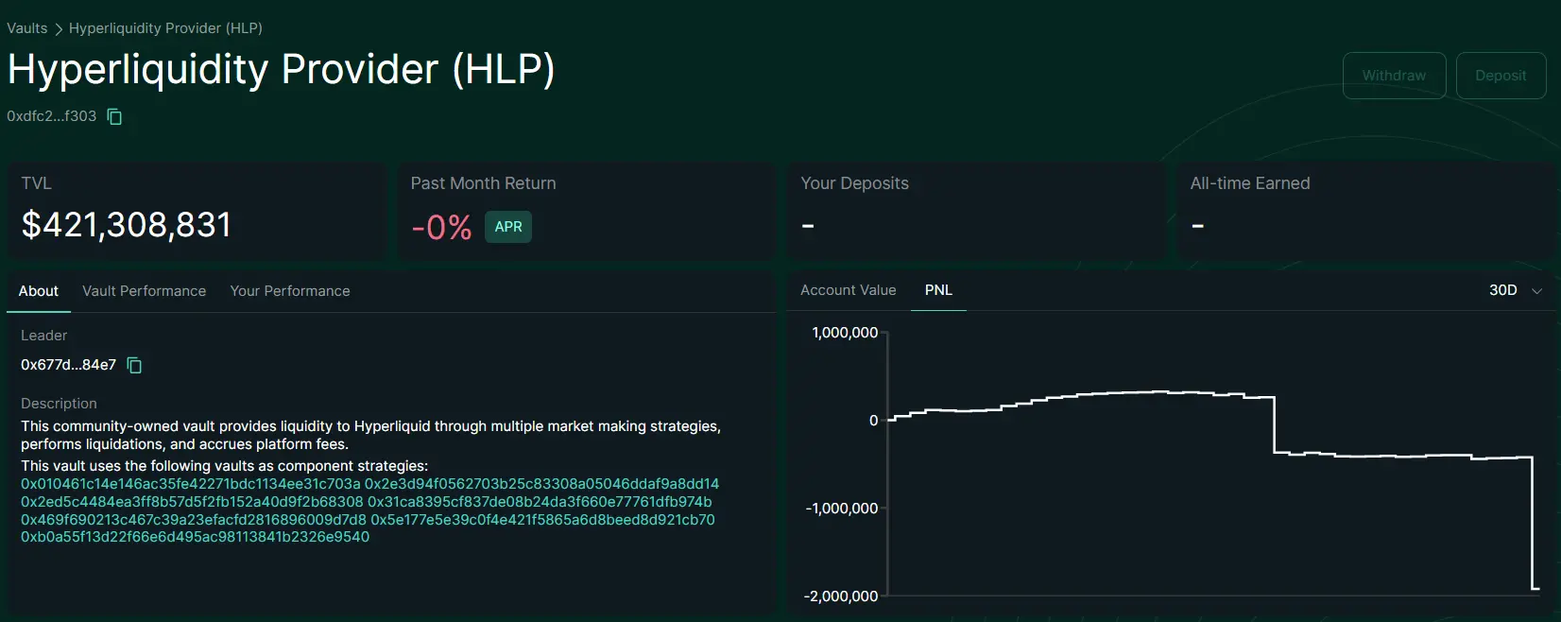Copy the leader address 0x677d...84e7

134,365
